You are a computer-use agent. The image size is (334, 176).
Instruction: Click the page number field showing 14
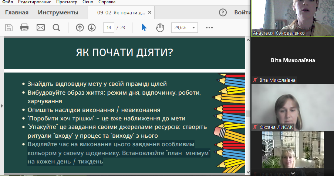click(109, 28)
